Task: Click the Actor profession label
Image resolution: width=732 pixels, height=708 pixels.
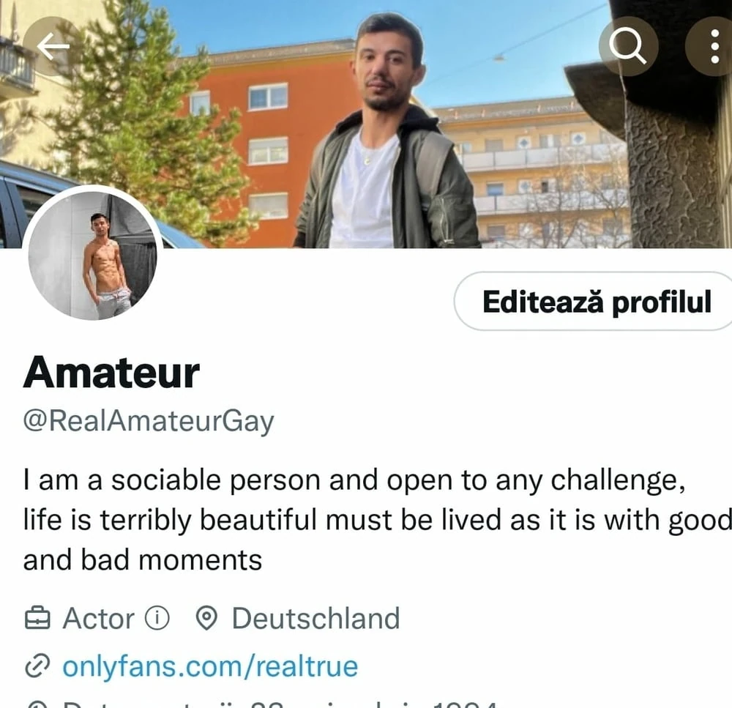Action: click(x=99, y=619)
